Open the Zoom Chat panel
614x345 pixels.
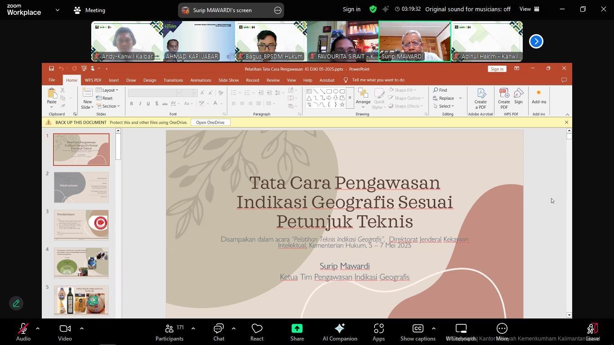coord(218,332)
